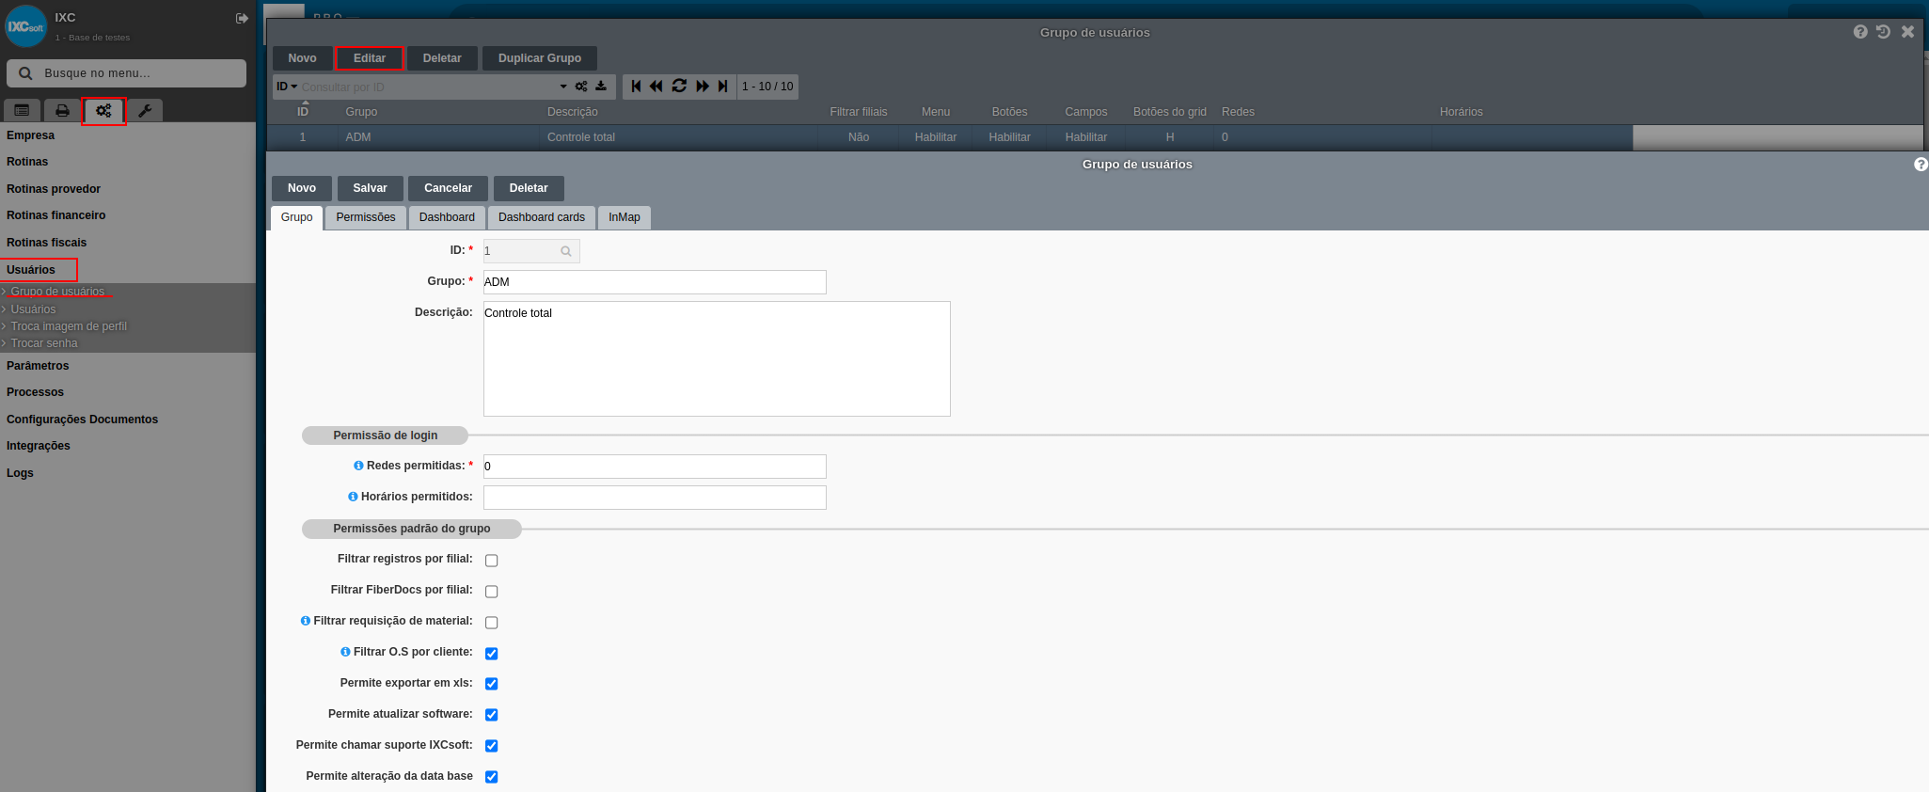1929x792 pixels.
Task: Click help icon in list window title
Action: coord(1860,32)
